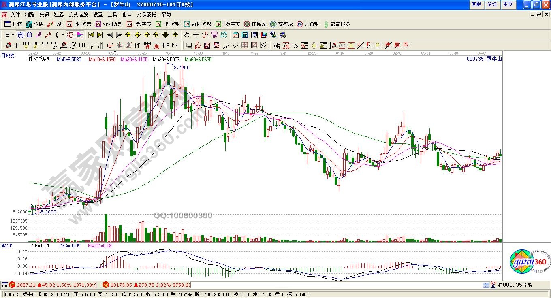
Task: Click the 论坛 forum button
Action: [492, 4]
